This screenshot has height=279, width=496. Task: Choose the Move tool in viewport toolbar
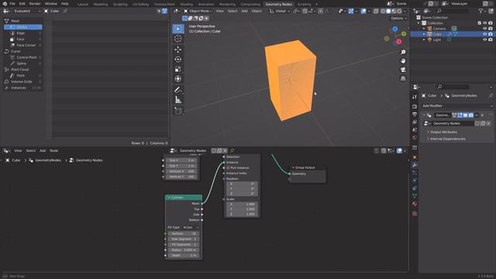pyautogui.click(x=178, y=50)
